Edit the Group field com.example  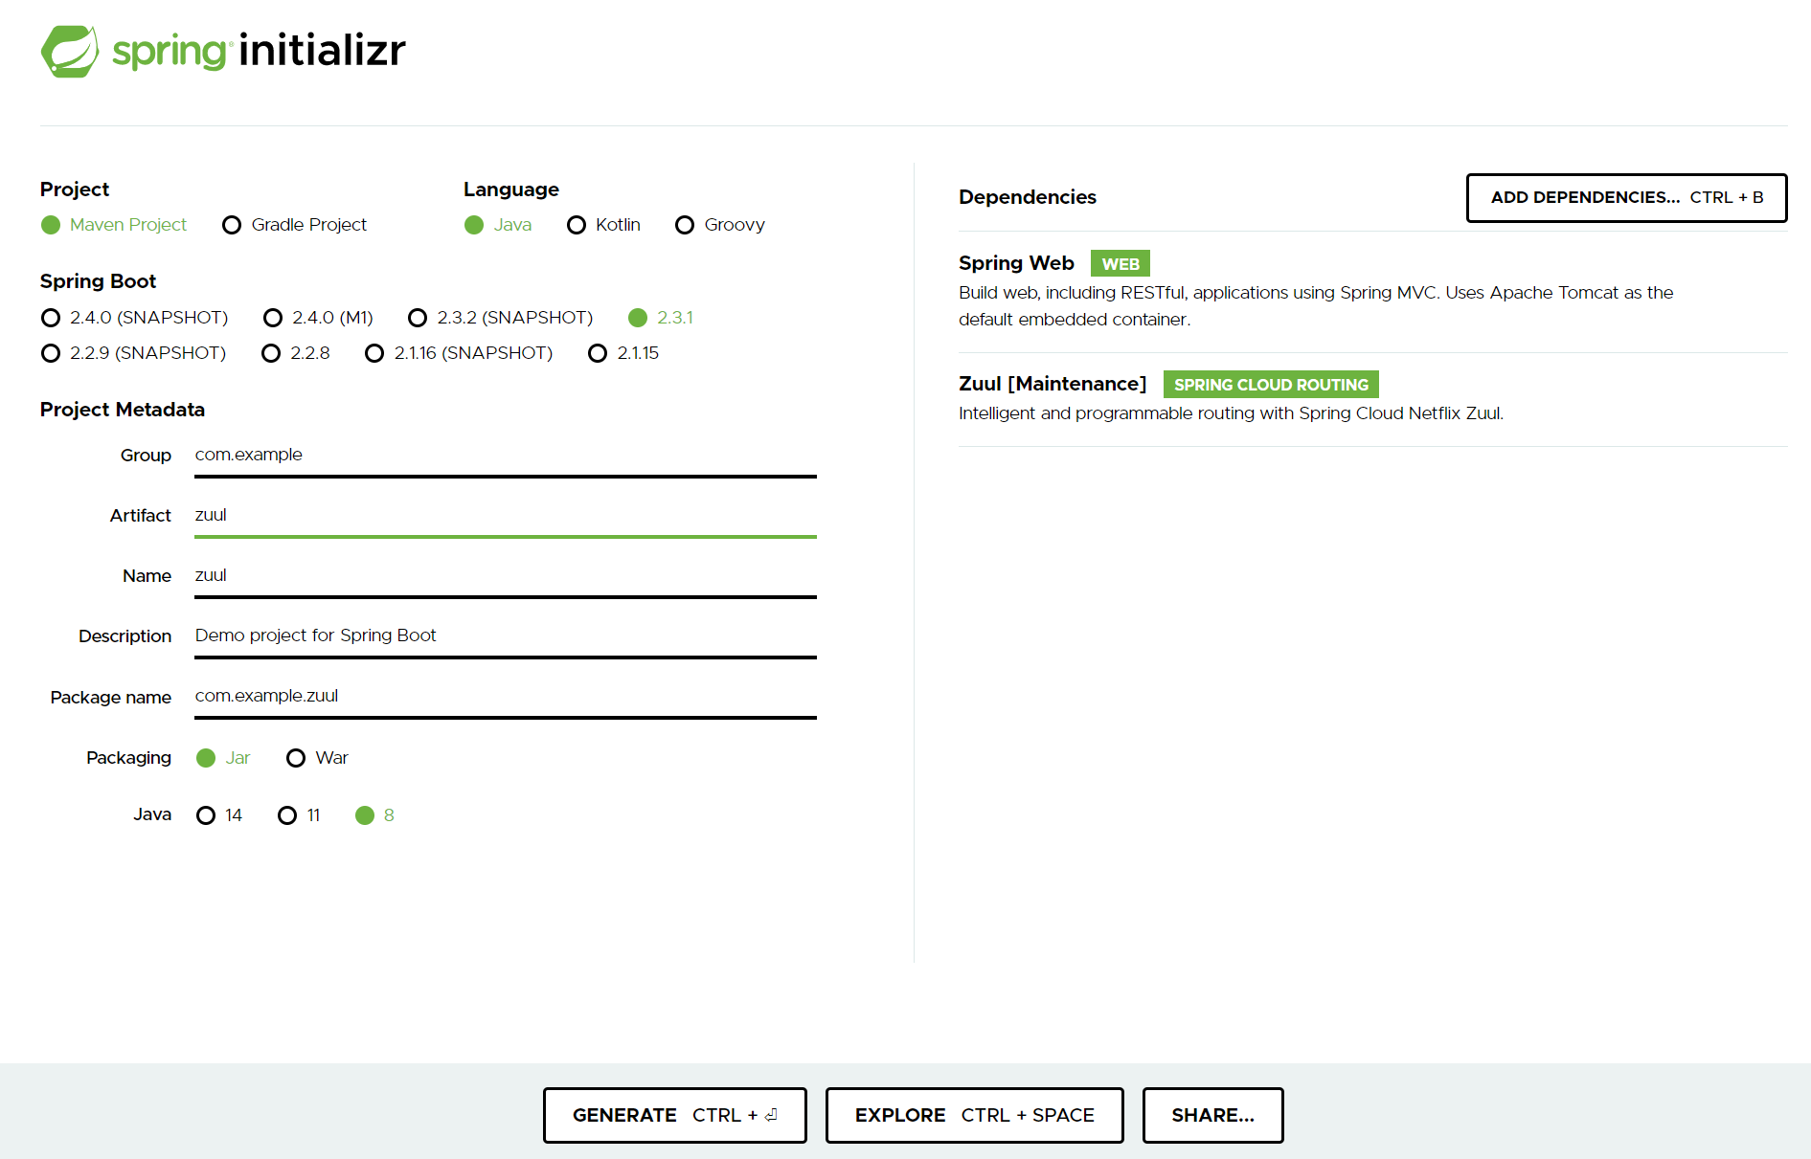point(506,456)
